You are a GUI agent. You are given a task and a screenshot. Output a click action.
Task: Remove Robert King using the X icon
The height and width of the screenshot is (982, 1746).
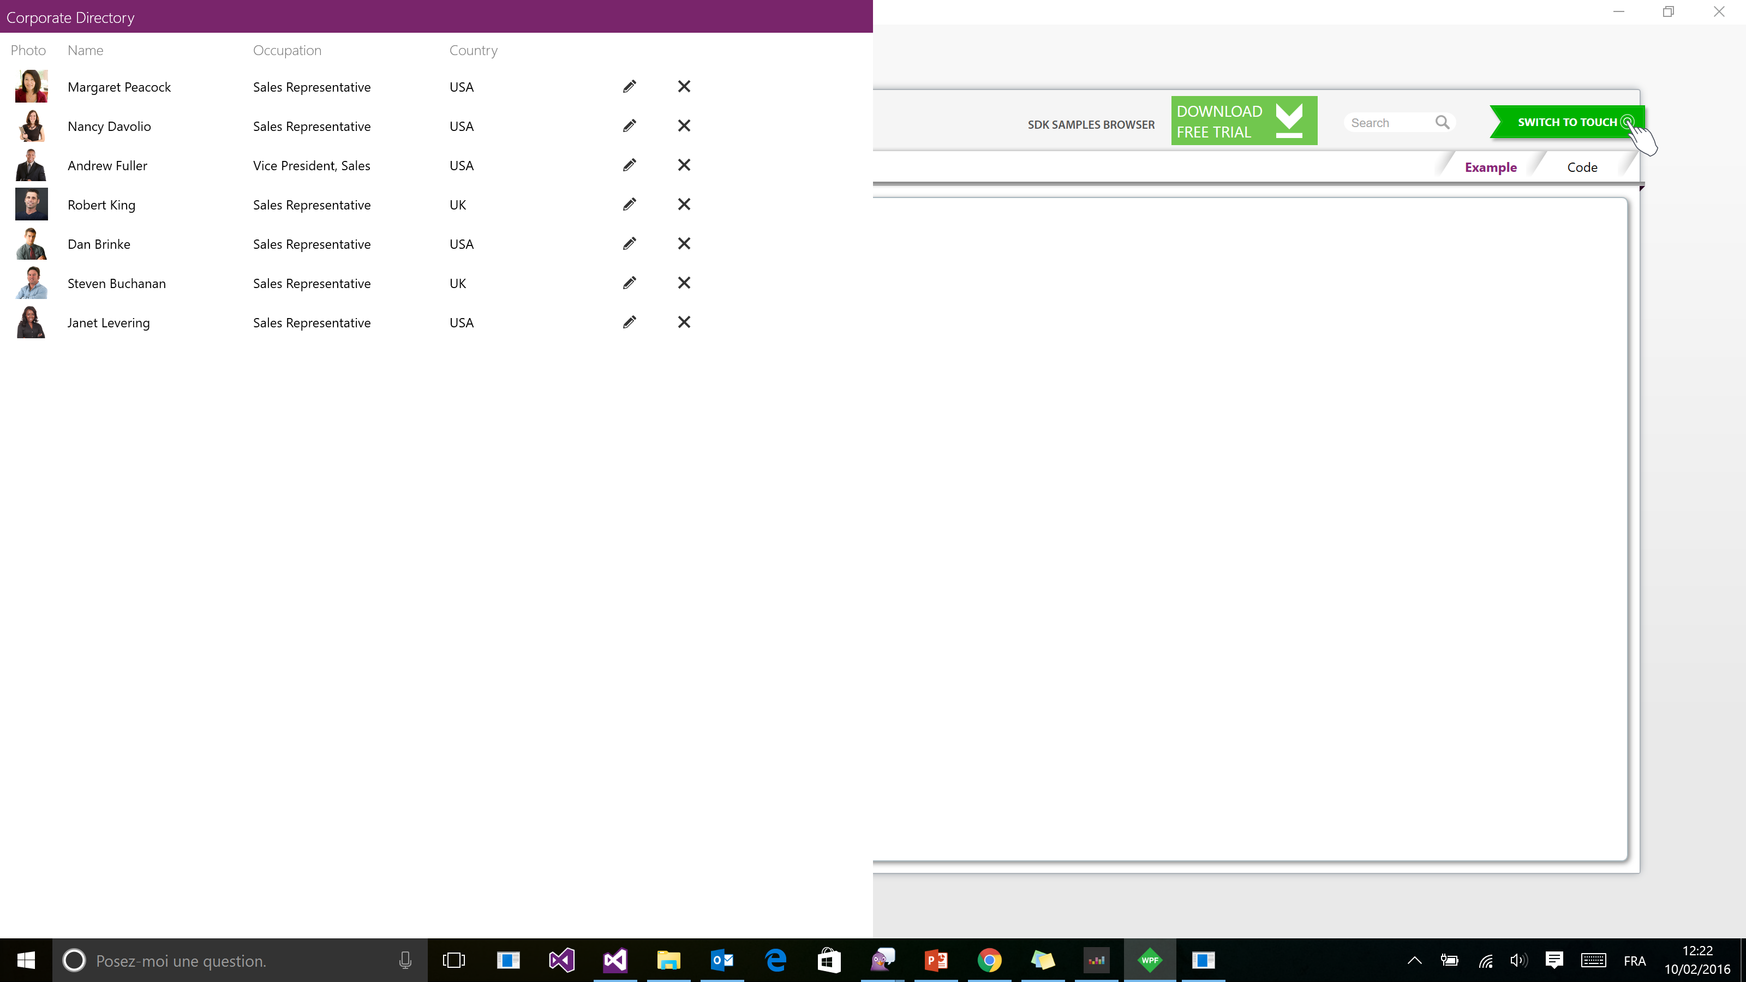[684, 205]
